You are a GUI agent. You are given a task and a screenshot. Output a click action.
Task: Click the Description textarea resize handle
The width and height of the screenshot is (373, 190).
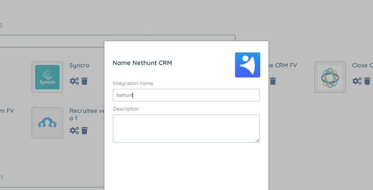click(257, 141)
